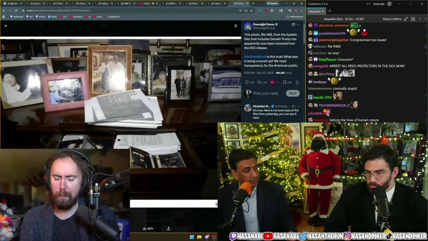Screen dimensions: 428x241
Task: Open the dashboard bookmark
Action: point(17,16)
